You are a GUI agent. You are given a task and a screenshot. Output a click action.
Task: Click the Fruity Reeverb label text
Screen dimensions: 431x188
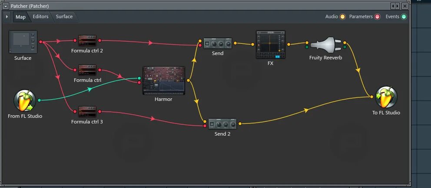[326, 58]
